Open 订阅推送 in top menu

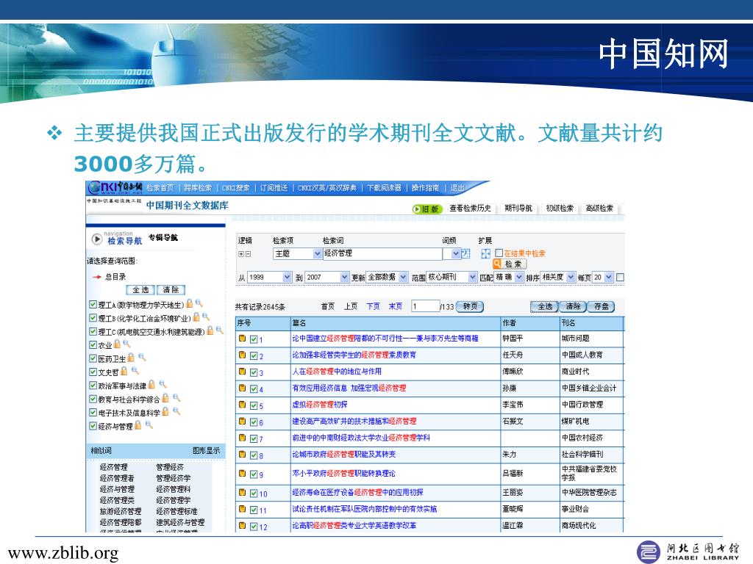(x=274, y=188)
